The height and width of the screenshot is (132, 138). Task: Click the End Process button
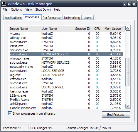coord(116,115)
